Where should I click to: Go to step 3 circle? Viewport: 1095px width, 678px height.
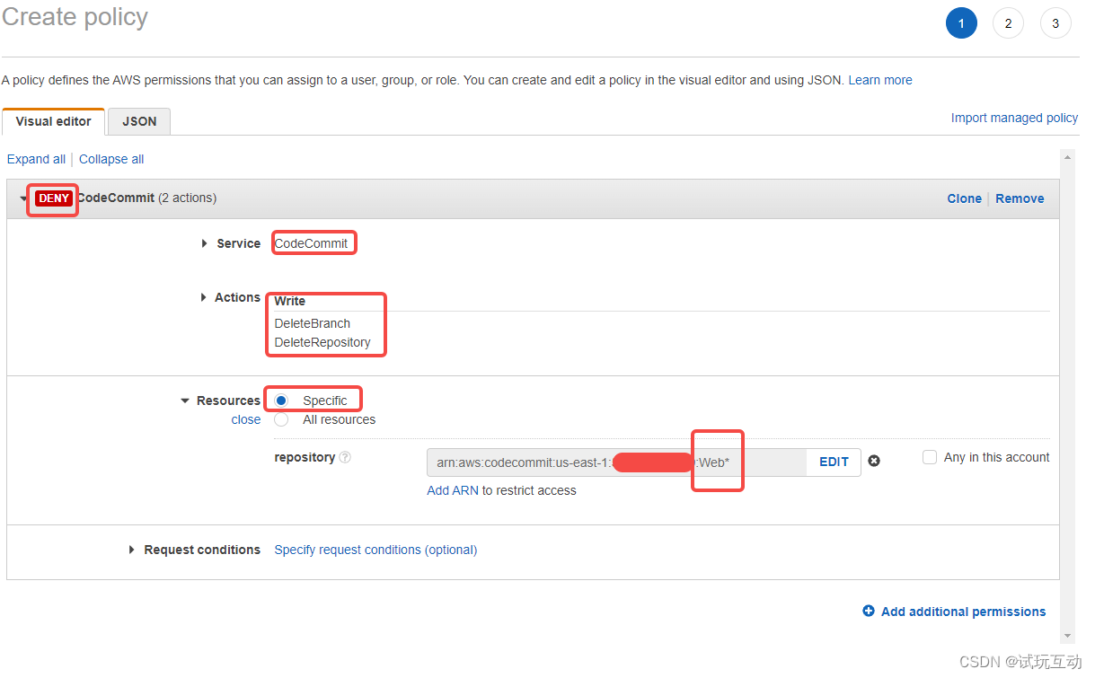[1055, 23]
